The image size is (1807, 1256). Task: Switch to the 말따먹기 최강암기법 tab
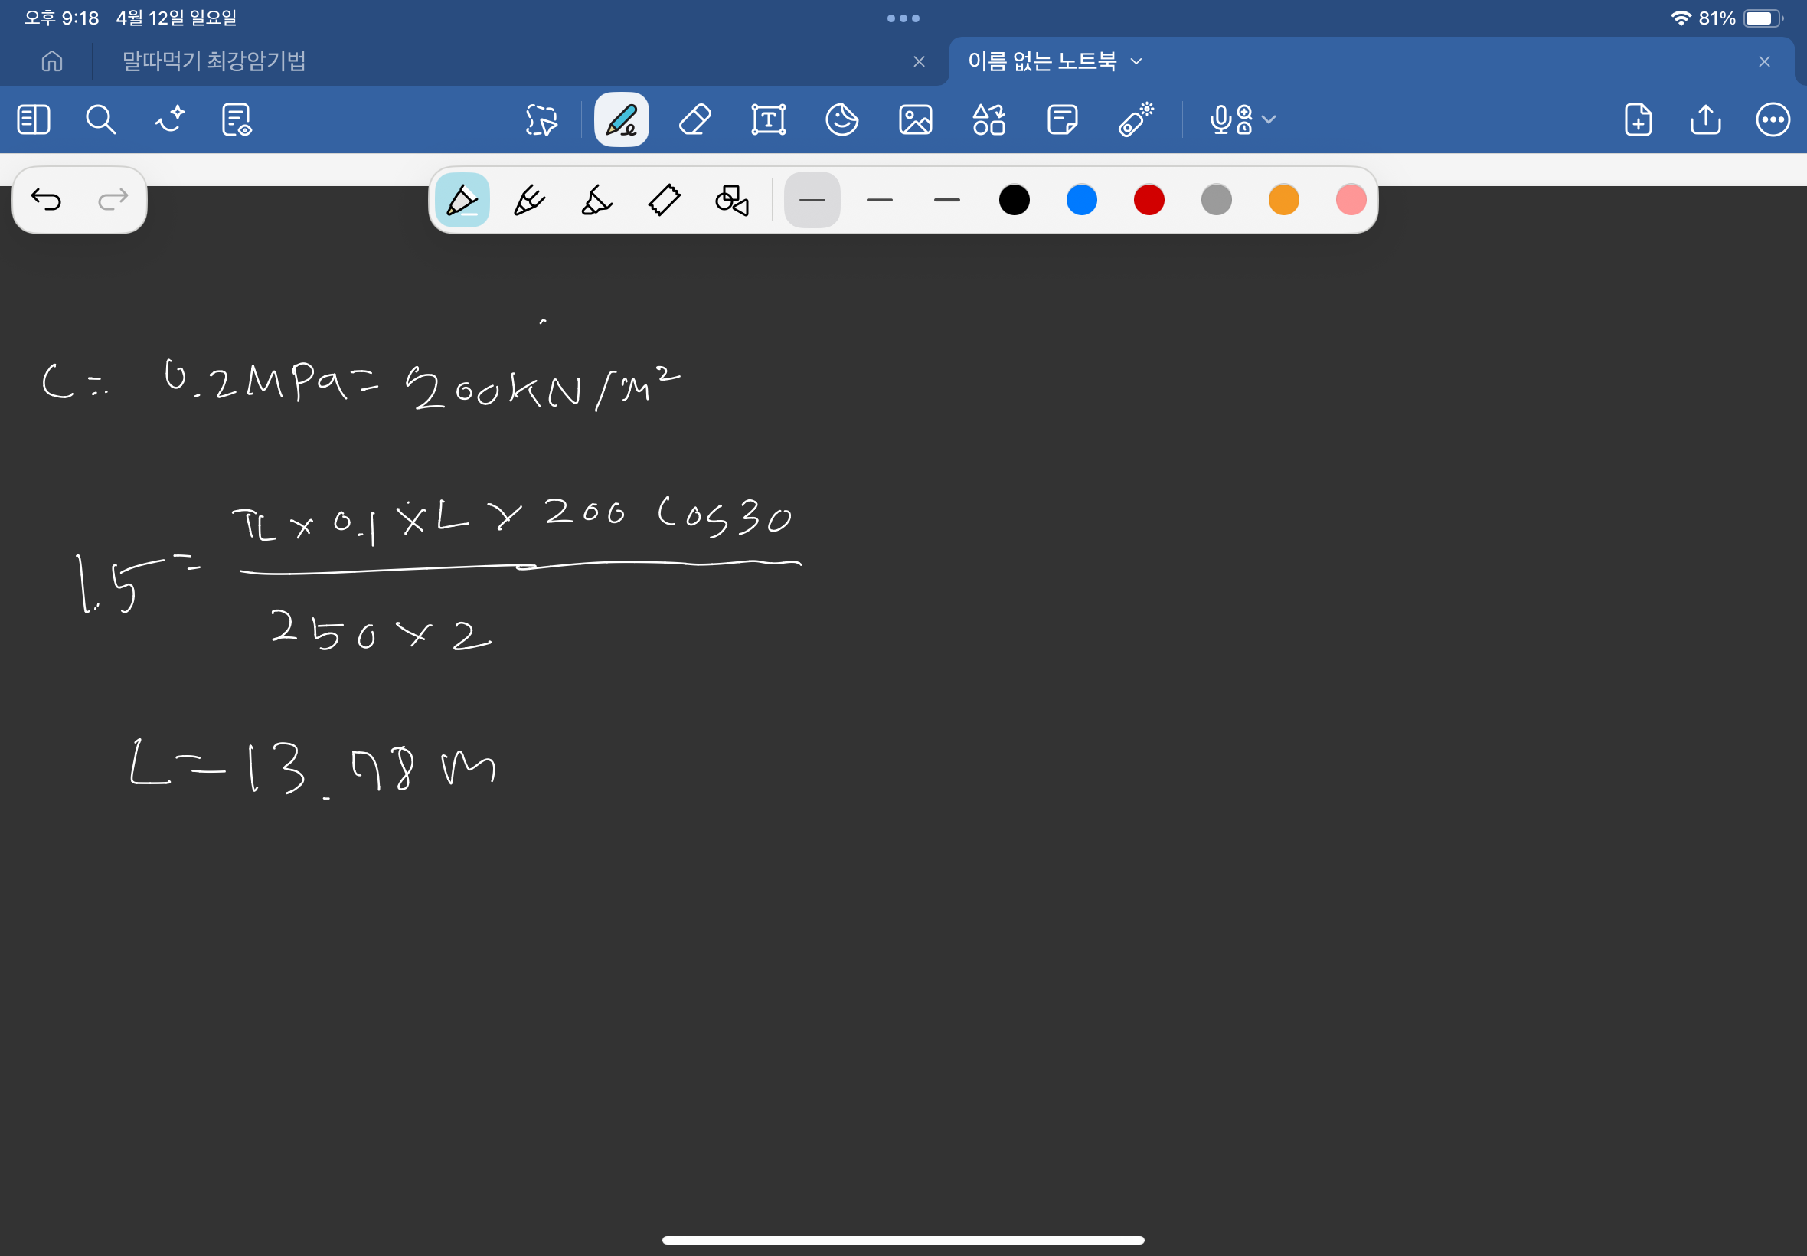[214, 61]
